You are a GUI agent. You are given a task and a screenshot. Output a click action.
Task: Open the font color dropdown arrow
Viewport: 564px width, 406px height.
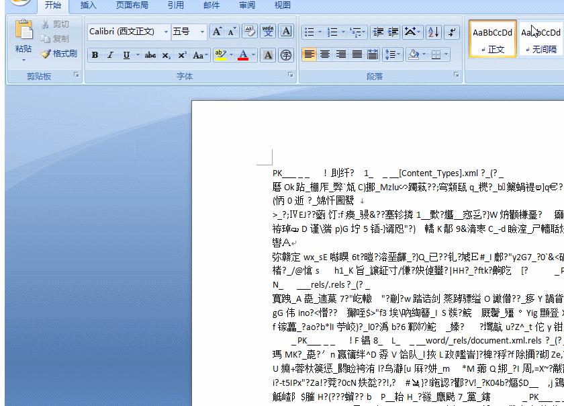tap(254, 55)
